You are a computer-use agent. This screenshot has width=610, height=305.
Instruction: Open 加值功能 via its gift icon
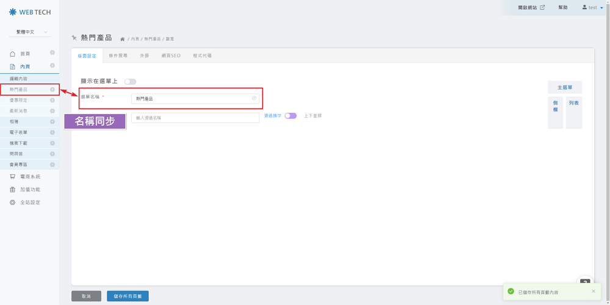12,190
